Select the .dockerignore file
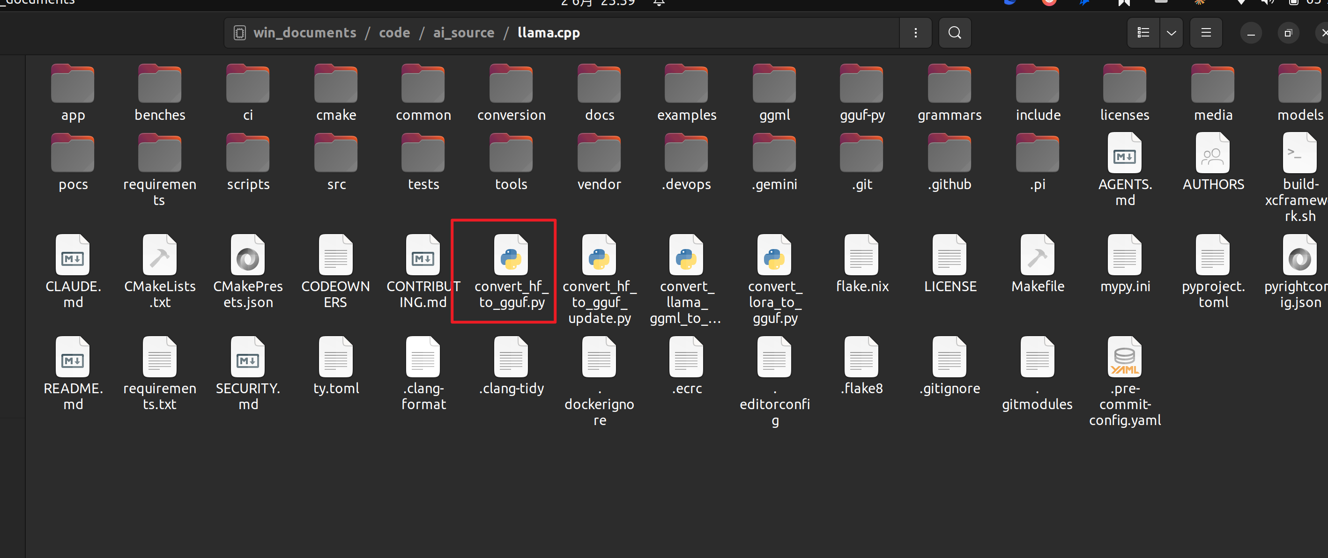 (x=599, y=382)
